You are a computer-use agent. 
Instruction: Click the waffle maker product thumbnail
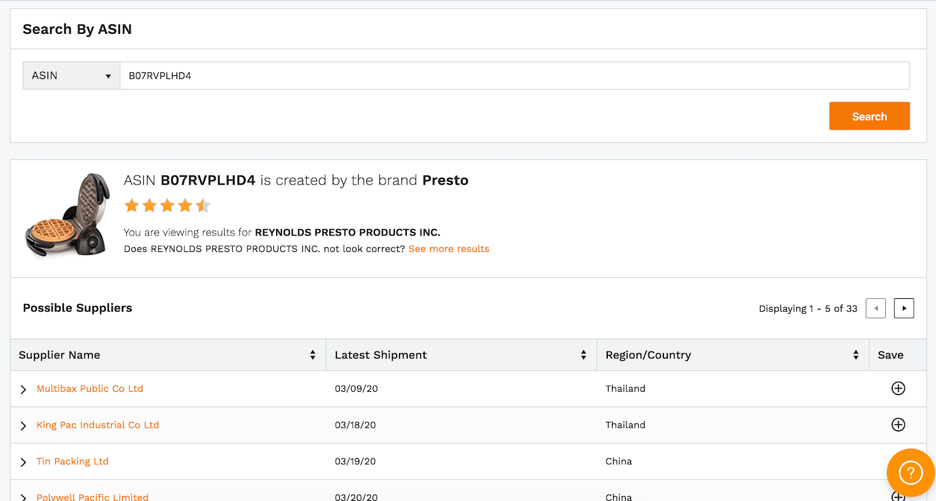click(67, 215)
